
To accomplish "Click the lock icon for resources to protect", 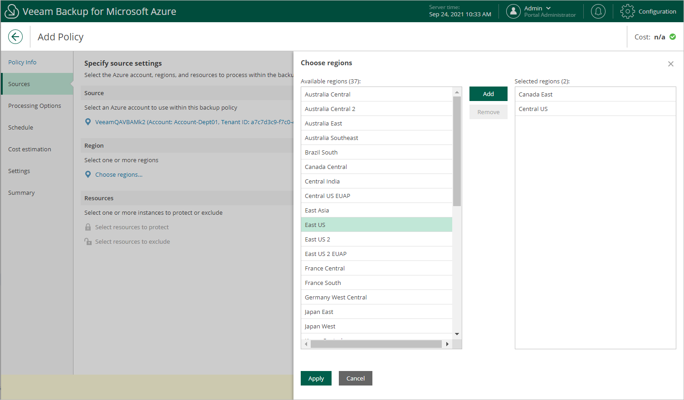I will click(x=88, y=227).
